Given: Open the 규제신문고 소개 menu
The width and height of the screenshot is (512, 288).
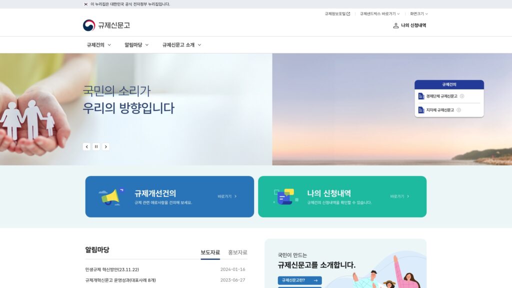Looking at the screenshot, I should (x=181, y=45).
